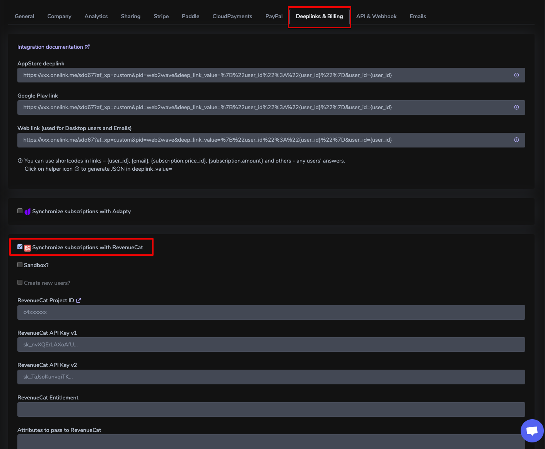Click the info icon before shortcodes hint
Viewport: 545px width, 449px height.
pos(20,161)
